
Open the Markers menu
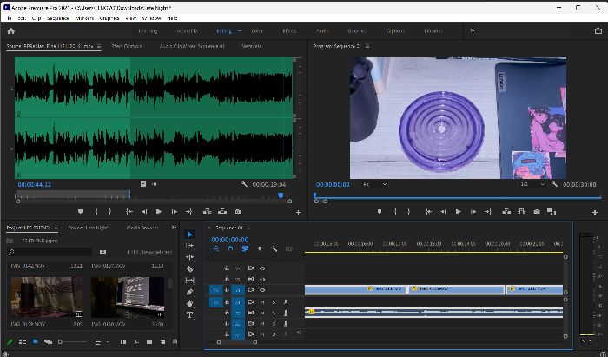pyautogui.click(x=84, y=18)
